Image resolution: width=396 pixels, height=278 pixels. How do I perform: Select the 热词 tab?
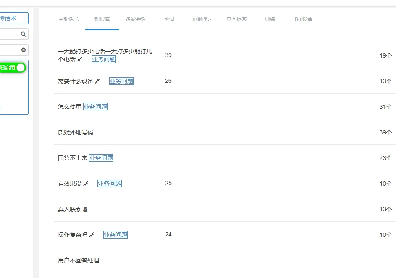(x=169, y=19)
